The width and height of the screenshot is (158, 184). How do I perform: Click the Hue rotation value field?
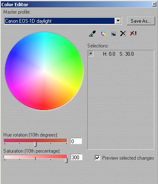(x=76, y=141)
